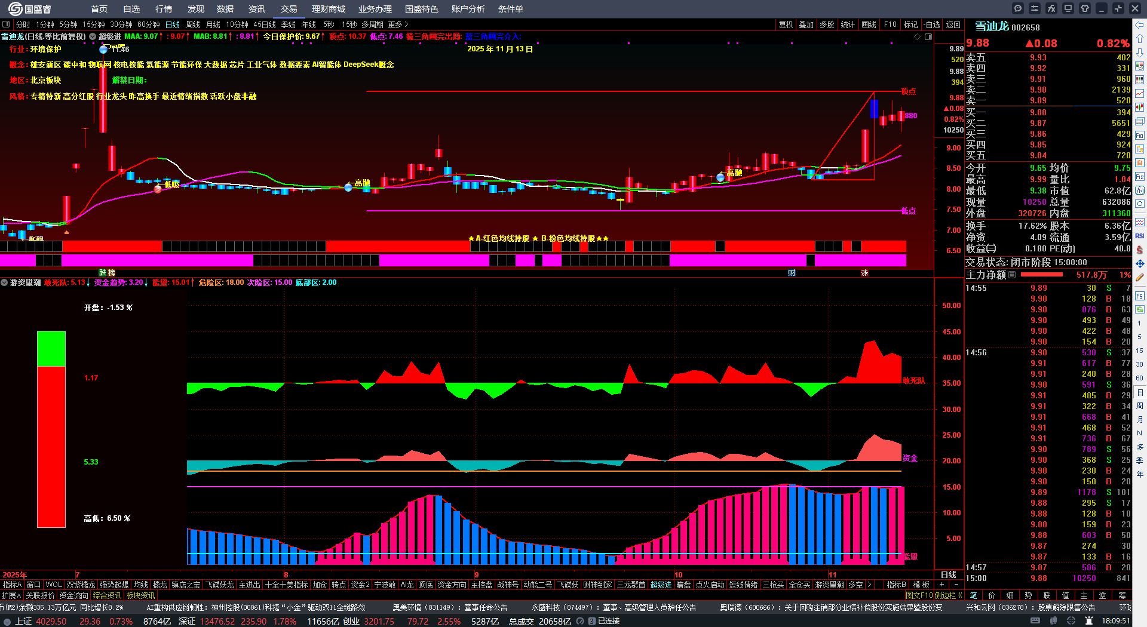Open the settings sliders icon in title bar
The height and width of the screenshot is (627, 1147).
(1035, 8)
